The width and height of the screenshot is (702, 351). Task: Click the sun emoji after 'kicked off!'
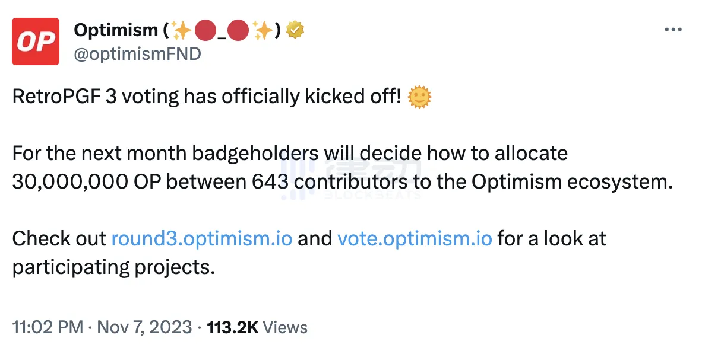(420, 97)
